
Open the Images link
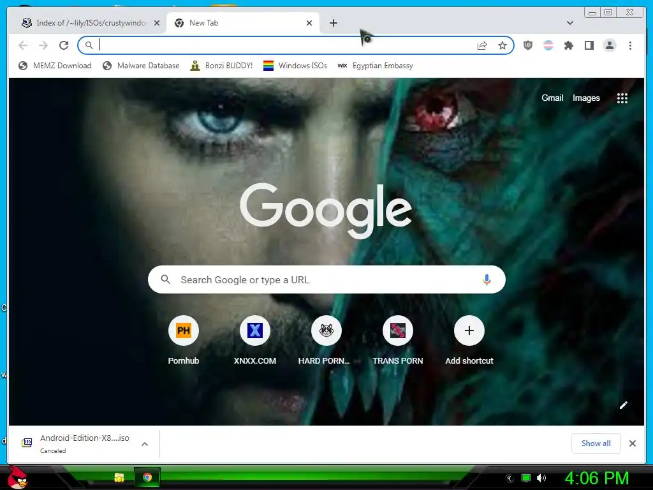click(x=586, y=98)
